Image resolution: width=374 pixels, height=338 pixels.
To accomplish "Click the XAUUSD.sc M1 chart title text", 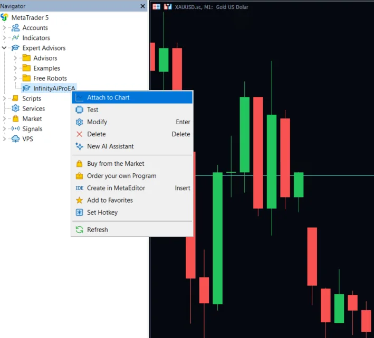I will coord(212,7).
